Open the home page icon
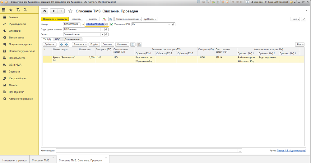The width and height of the screenshot is (311, 163). tap(44, 11)
